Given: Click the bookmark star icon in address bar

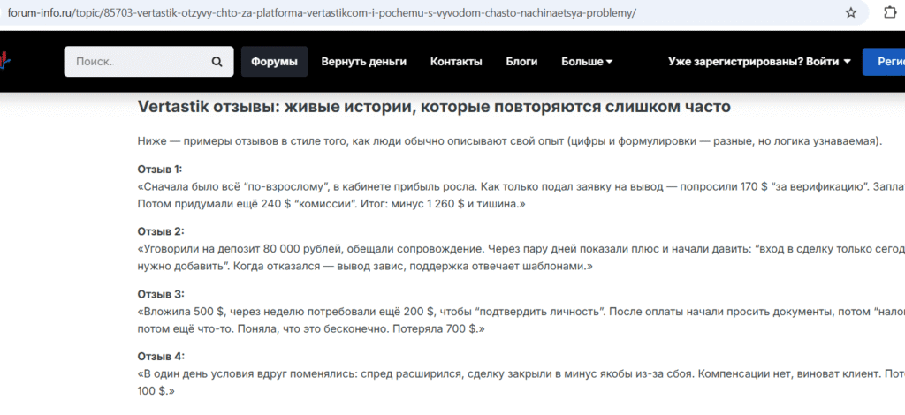Looking at the screenshot, I should pyautogui.click(x=850, y=13).
